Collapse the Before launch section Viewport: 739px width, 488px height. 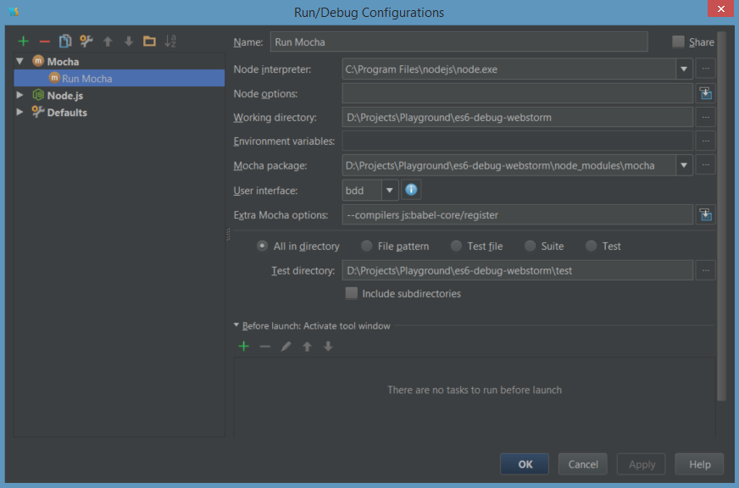pos(236,325)
